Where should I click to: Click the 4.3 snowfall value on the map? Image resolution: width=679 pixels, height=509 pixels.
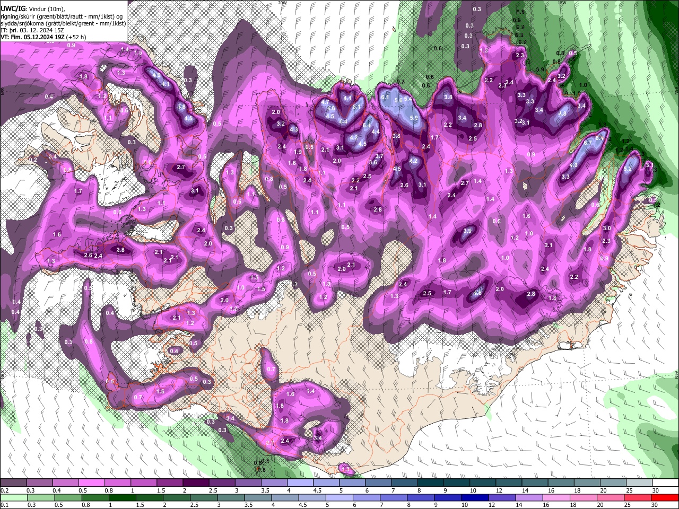pos(293,129)
